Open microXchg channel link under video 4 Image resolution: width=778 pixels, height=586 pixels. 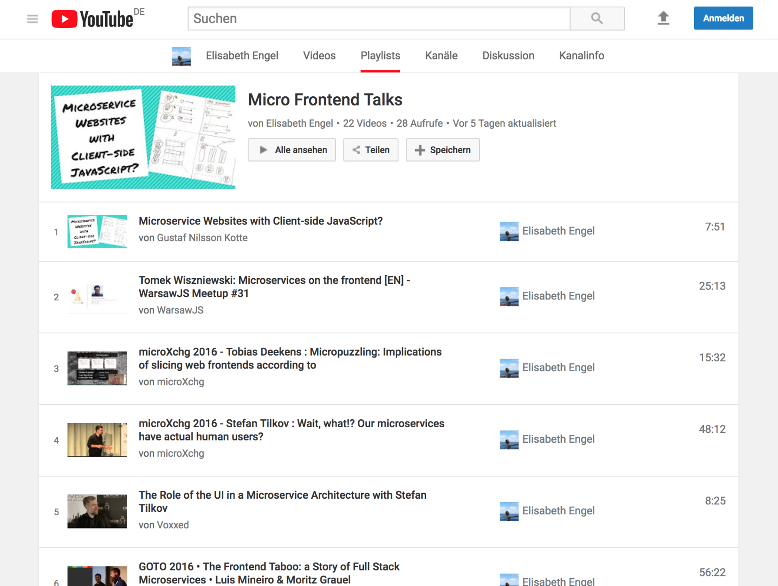coord(180,454)
